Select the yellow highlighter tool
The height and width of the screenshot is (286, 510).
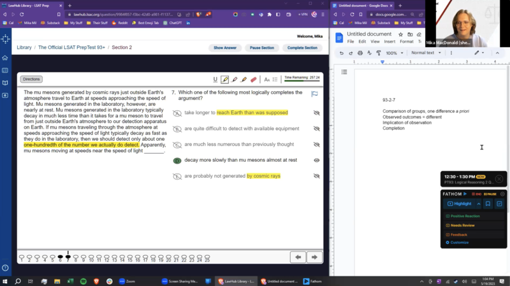click(224, 80)
